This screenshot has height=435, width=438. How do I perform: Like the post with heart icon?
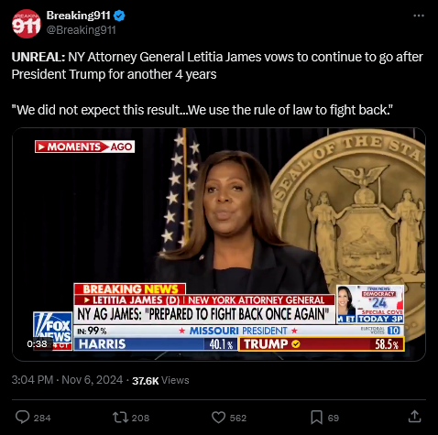coord(218,418)
